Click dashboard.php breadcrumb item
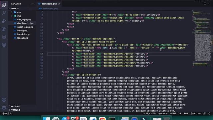Image resolution: width=213 pixels, height=120 pixels. (x=50, y=9)
